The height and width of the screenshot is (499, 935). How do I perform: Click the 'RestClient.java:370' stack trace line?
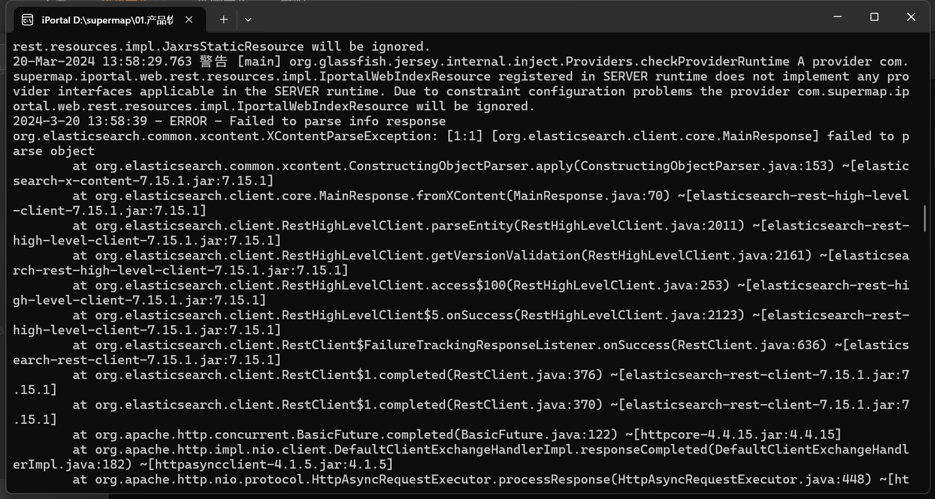(x=461, y=412)
